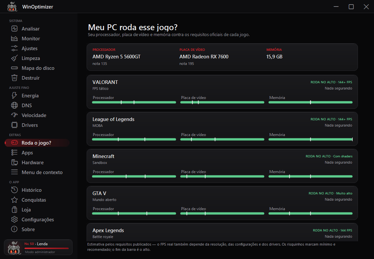The image size is (374, 259).
Task: Click the Histórico clock icon
Action: coord(14,190)
